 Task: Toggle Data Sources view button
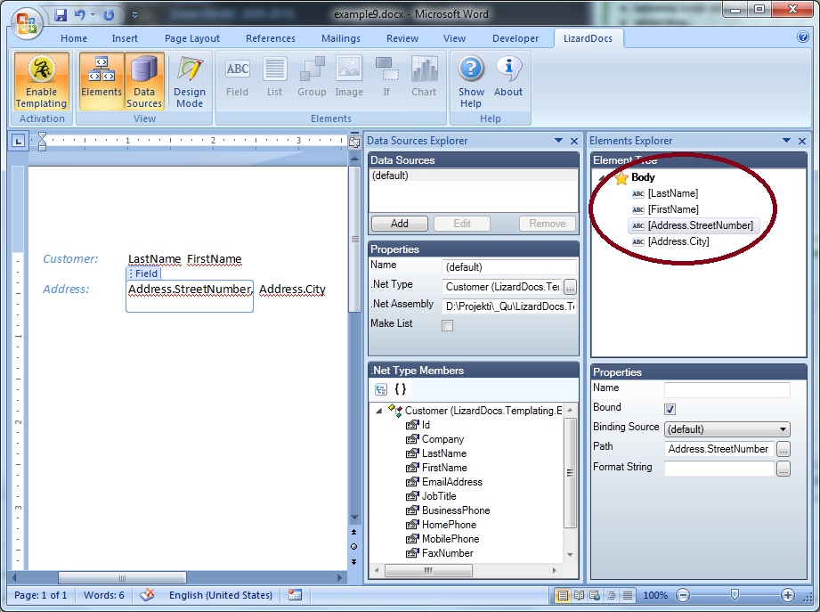click(x=144, y=81)
